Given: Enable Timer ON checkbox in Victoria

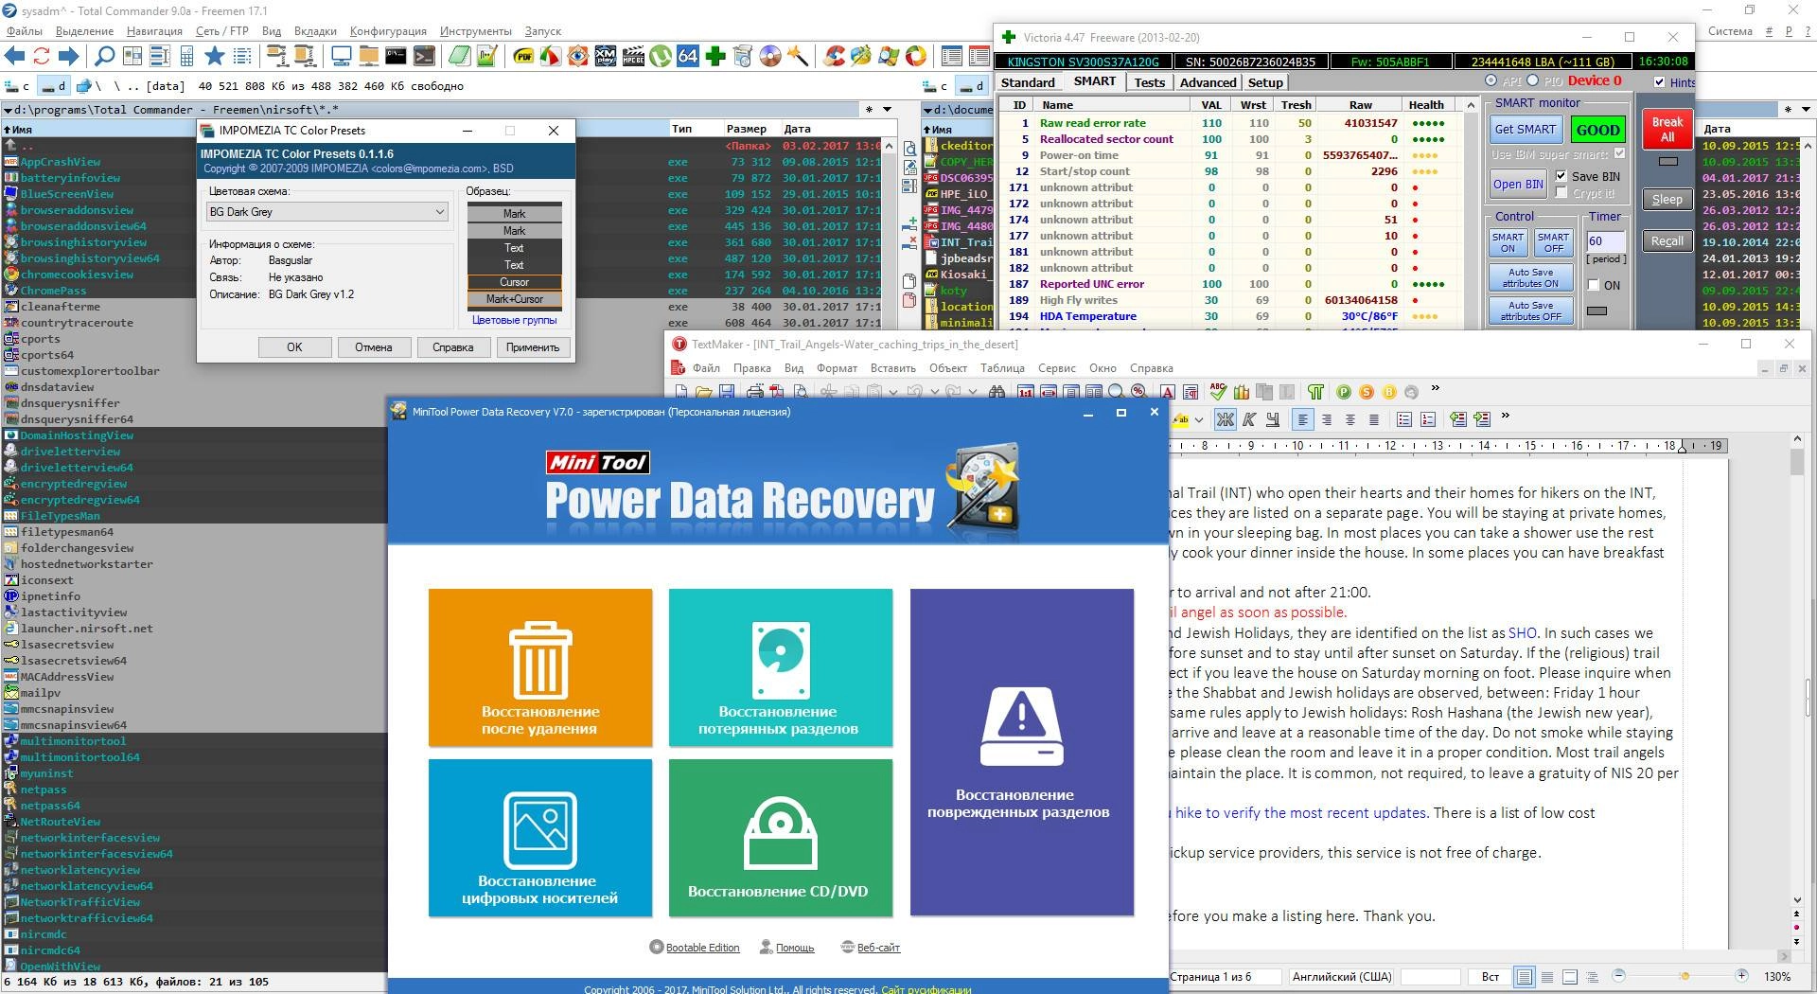Looking at the screenshot, I should (1593, 285).
